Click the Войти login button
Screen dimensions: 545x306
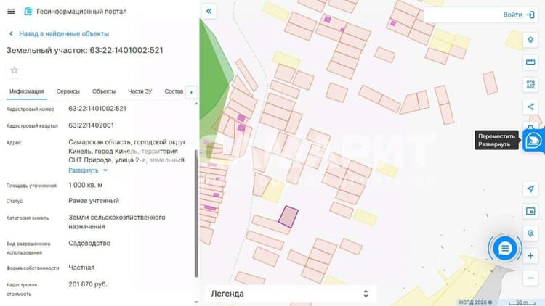pos(519,15)
